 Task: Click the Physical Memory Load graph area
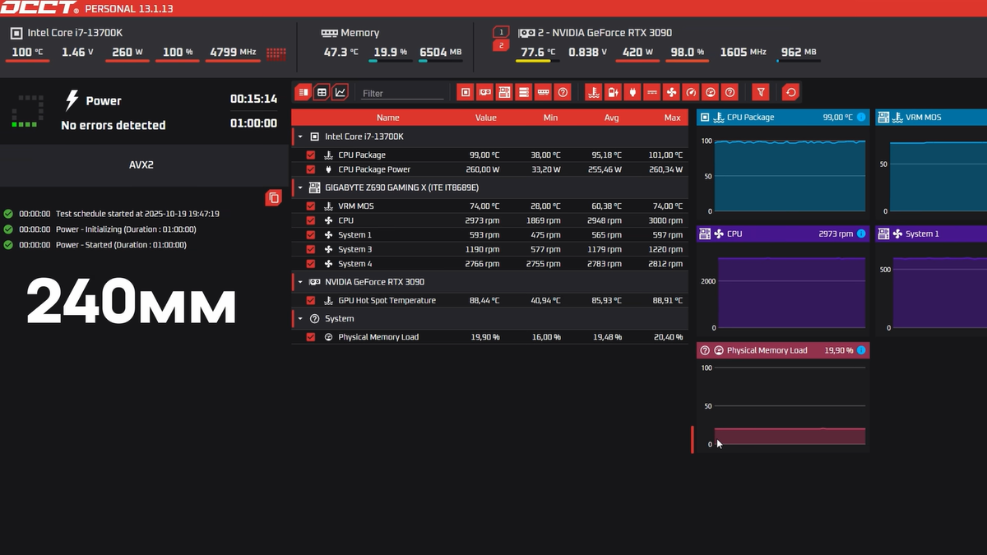[789, 406]
